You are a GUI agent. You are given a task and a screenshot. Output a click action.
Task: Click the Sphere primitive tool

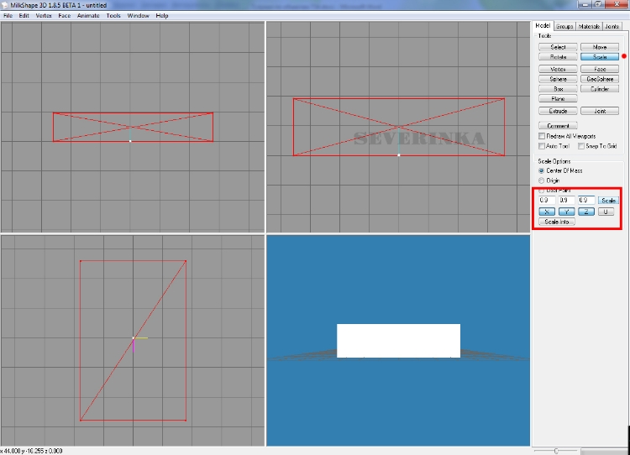pyautogui.click(x=558, y=79)
